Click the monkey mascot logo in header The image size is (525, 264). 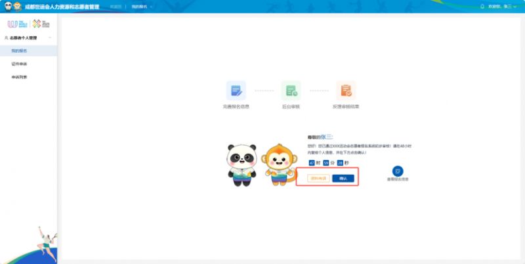pyautogui.click(x=18, y=6)
